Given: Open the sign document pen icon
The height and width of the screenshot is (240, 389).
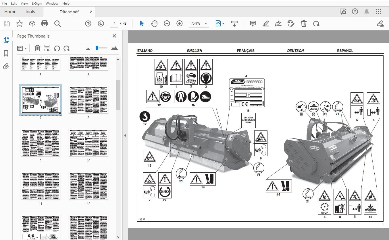Looking at the screenshot, I should (278, 24).
